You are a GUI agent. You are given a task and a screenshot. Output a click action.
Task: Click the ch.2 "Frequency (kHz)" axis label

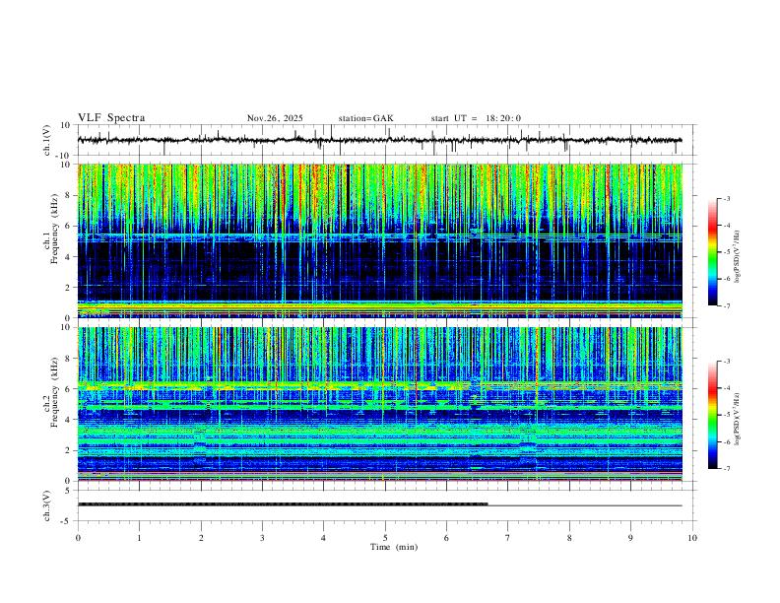[x=55, y=392]
